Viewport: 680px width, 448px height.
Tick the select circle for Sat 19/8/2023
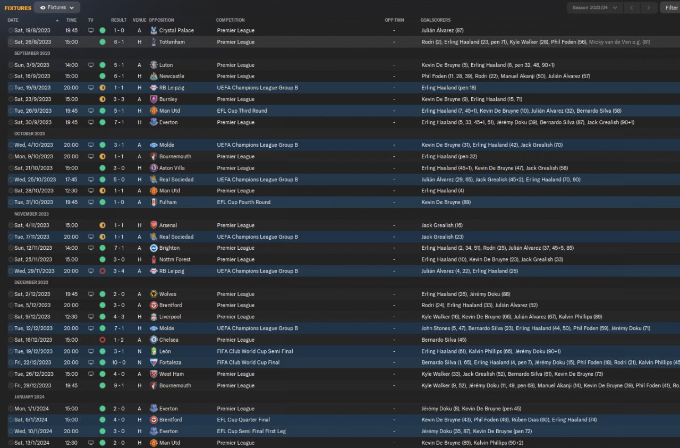click(x=11, y=30)
